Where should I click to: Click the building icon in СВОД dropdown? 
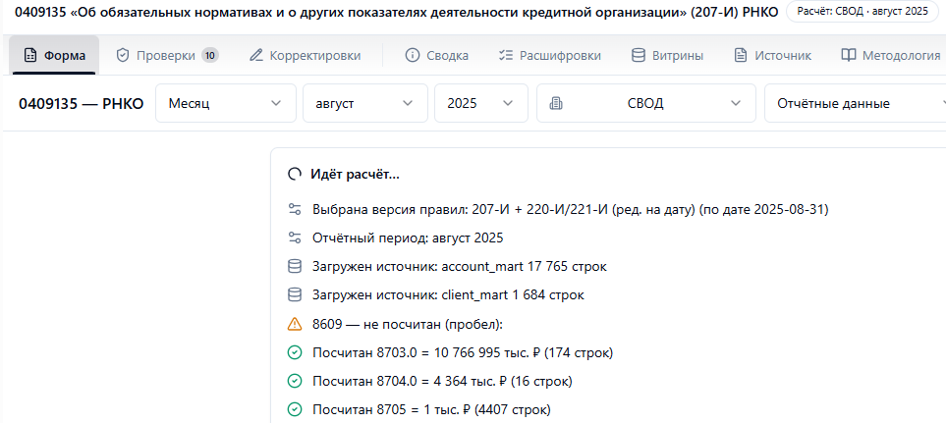click(x=556, y=103)
